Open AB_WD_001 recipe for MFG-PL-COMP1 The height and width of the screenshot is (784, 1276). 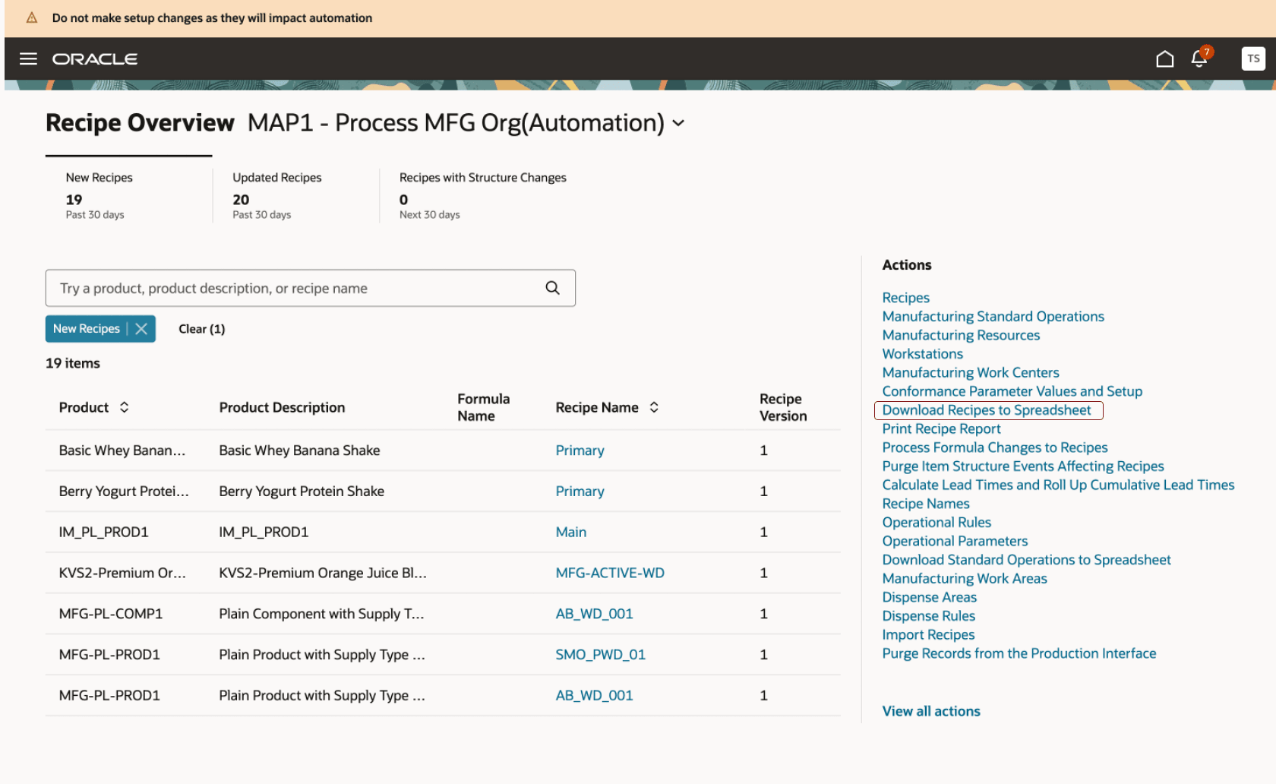click(x=594, y=614)
